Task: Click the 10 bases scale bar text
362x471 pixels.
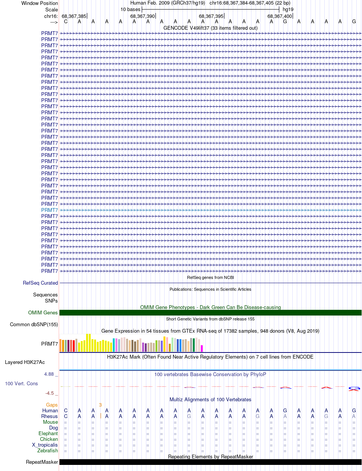Action: (x=130, y=9)
